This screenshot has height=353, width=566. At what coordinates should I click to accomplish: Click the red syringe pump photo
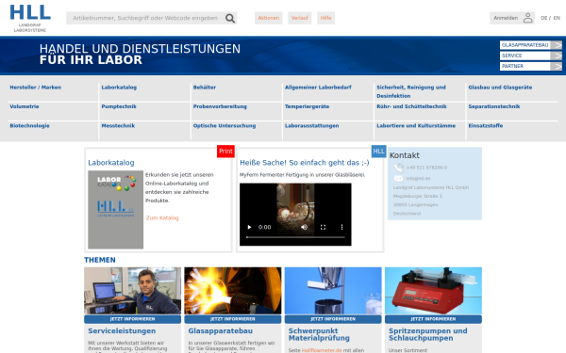(x=434, y=291)
